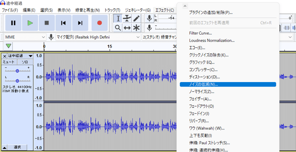Select the Multi-tool asterisk icon
The width and height of the screenshot is (296, 152).
136,28
